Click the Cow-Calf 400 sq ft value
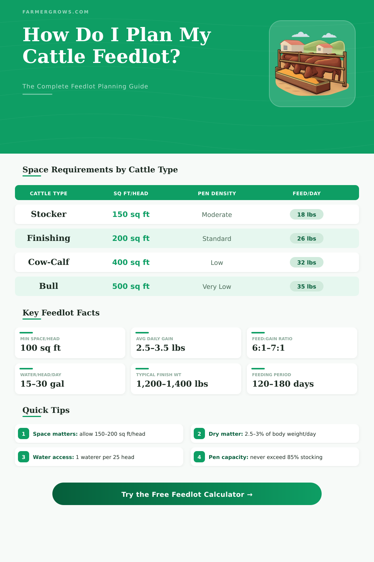The width and height of the screenshot is (374, 562). (x=131, y=262)
